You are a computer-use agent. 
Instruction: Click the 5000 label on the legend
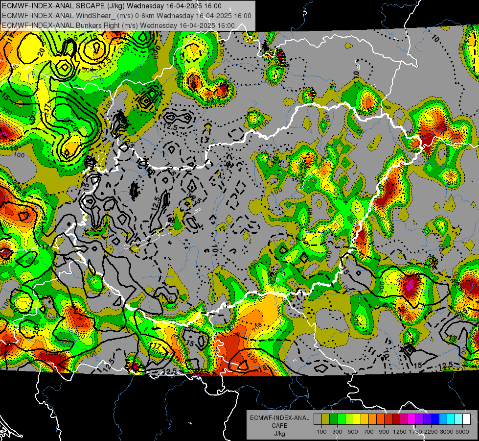coord(462,432)
